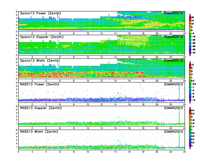Click the '15' label on the top colorbar
The width and height of the screenshot is (212, 163).
tap(192, 21)
